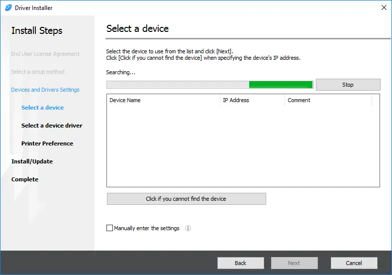Sort the list by IP Address column header
Image resolution: width=392 pixels, height=275 pixels.
point(252,100)
